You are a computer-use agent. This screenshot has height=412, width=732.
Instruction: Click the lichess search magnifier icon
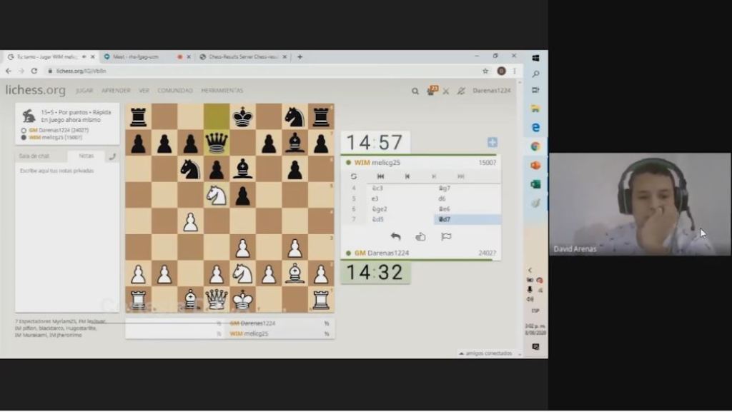coord(415,91)
